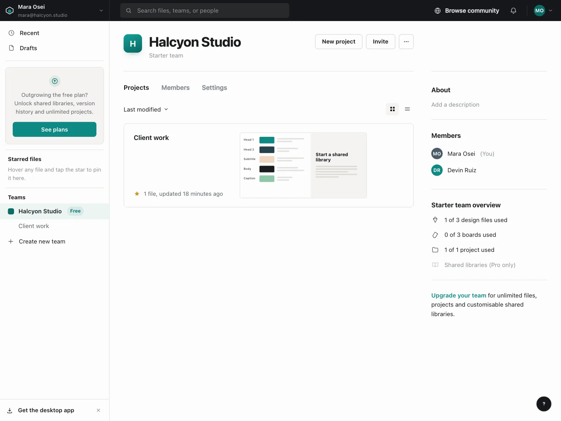
Task: Open the Drafts file icon
Action: click(11, 48)
